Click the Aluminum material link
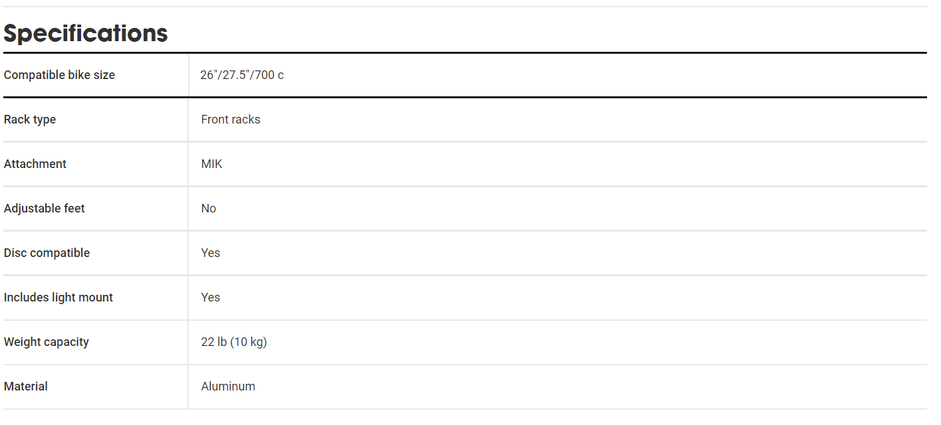This screenshot has width=941, height=425. point(228,386)
